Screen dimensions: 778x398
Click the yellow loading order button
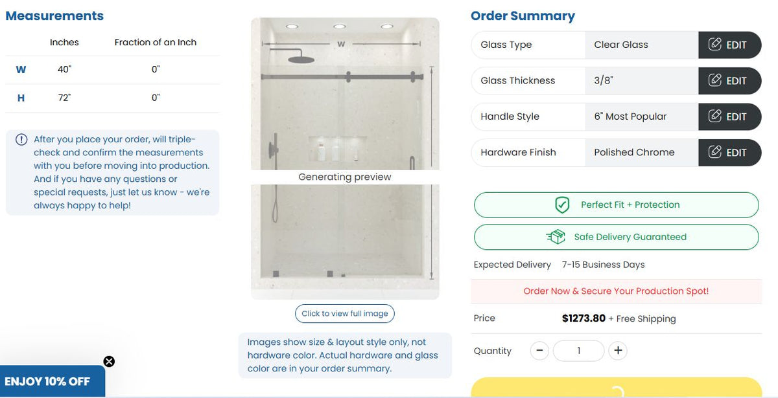(616, 388)
